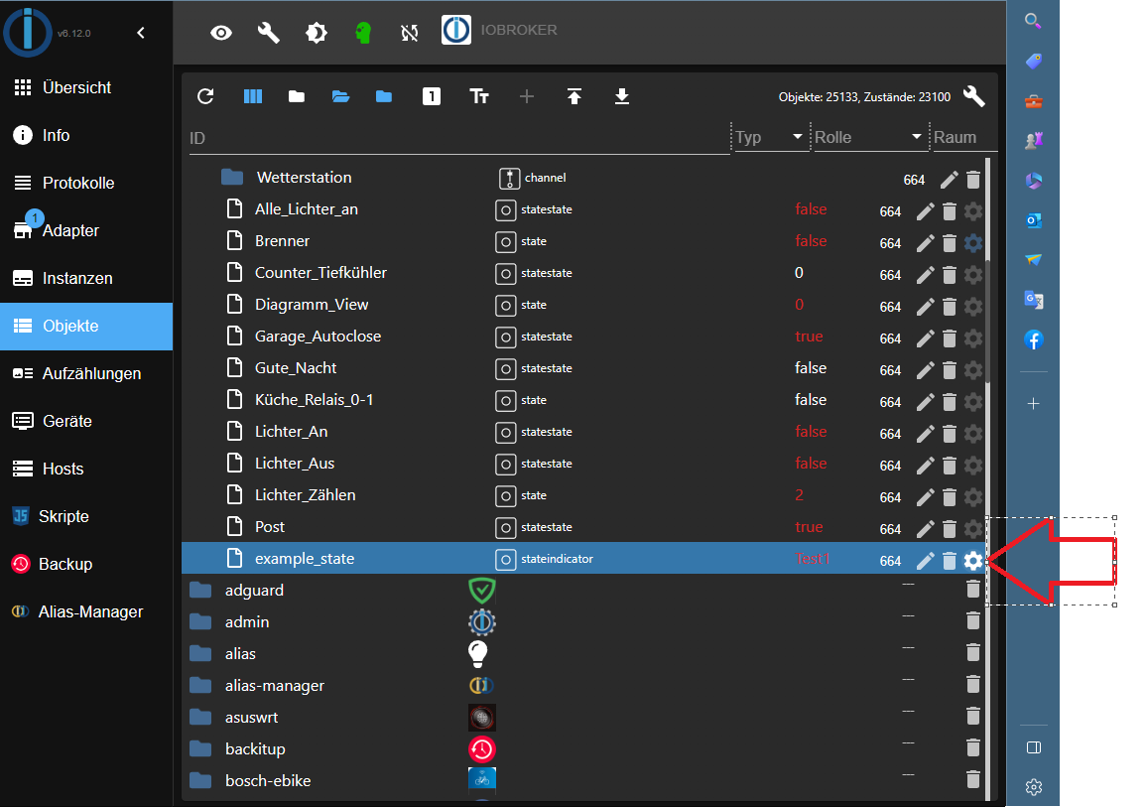Edit the Brenner object with pencil icon

[926, 242]
